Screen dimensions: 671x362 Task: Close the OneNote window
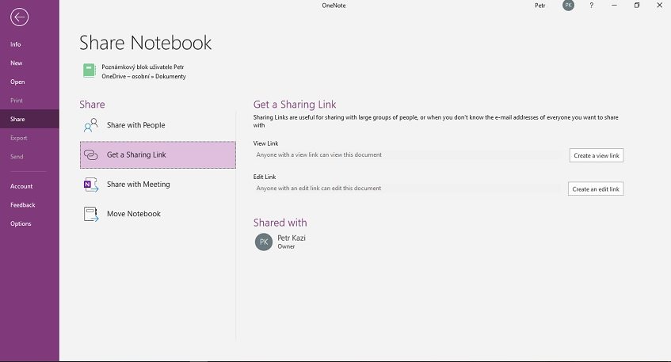pos(659,6)
